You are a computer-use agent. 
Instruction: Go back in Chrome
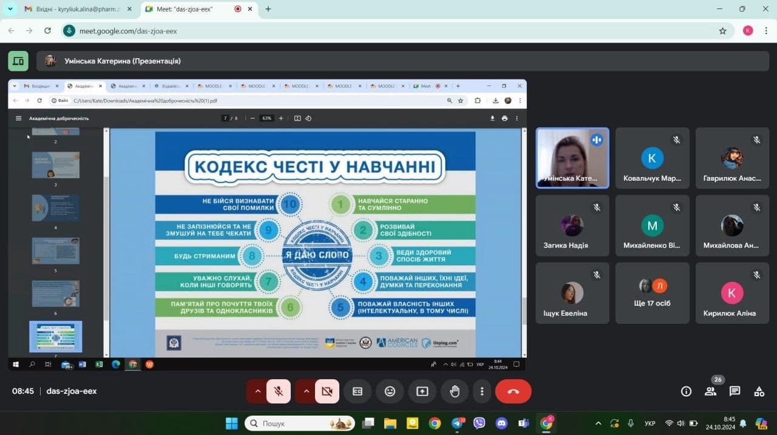tap(11, 30)
